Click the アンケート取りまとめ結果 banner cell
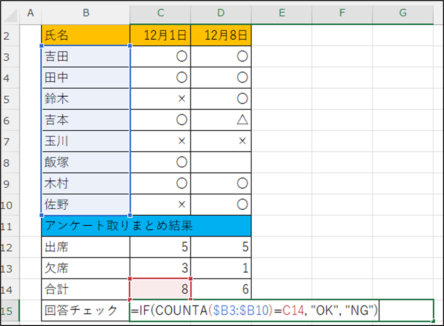444x326 pixels. [x=146, y=226]
